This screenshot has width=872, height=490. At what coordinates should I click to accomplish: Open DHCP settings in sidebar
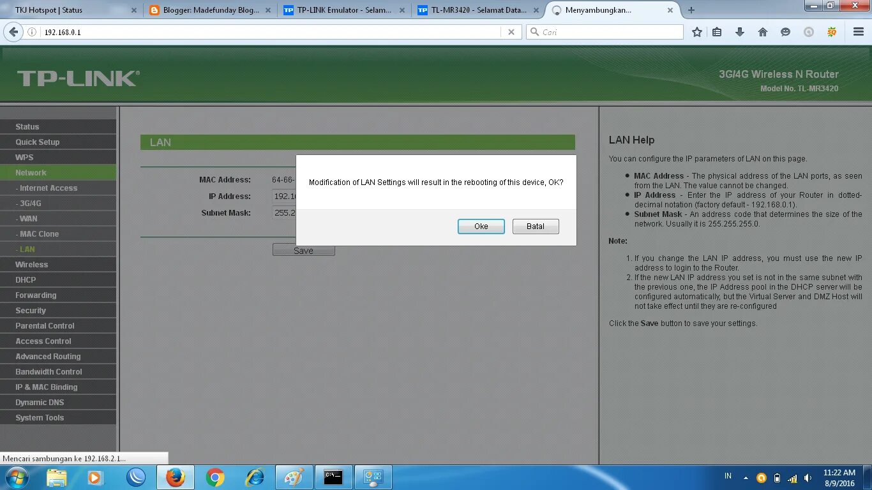(58, 280)
